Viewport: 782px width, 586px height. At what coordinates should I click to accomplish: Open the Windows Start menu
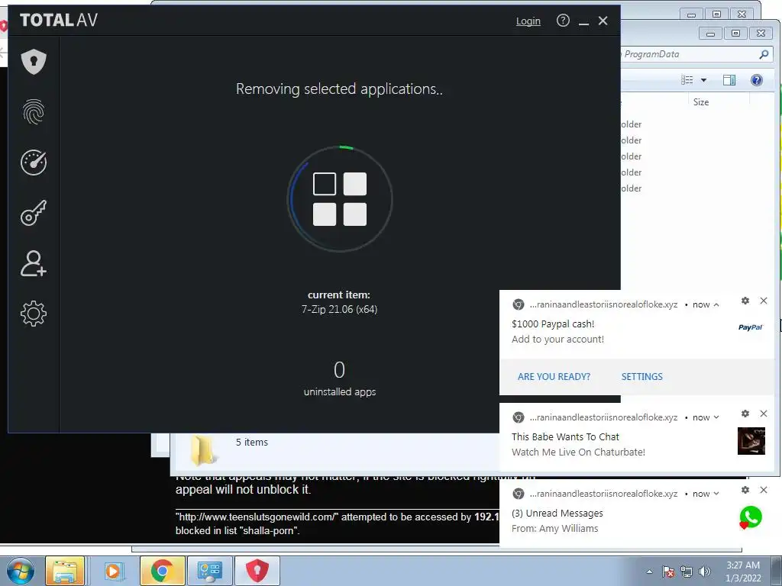coord(20,571)
